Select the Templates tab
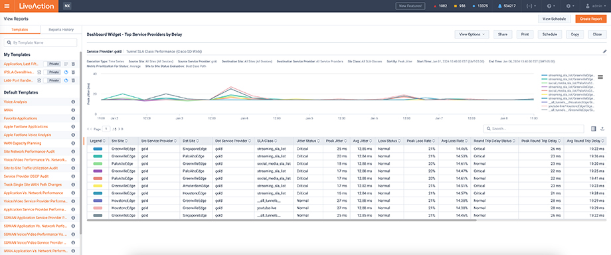 coord(19,30)
